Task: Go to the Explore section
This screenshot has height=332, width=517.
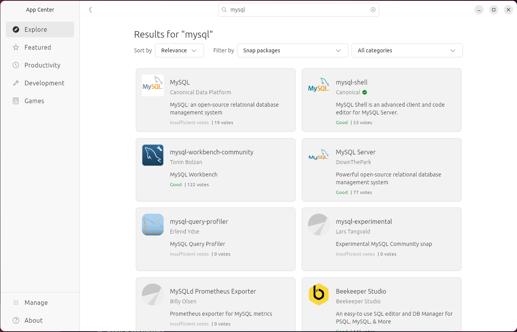Action: pyautogui.click(x=40, y=29)
